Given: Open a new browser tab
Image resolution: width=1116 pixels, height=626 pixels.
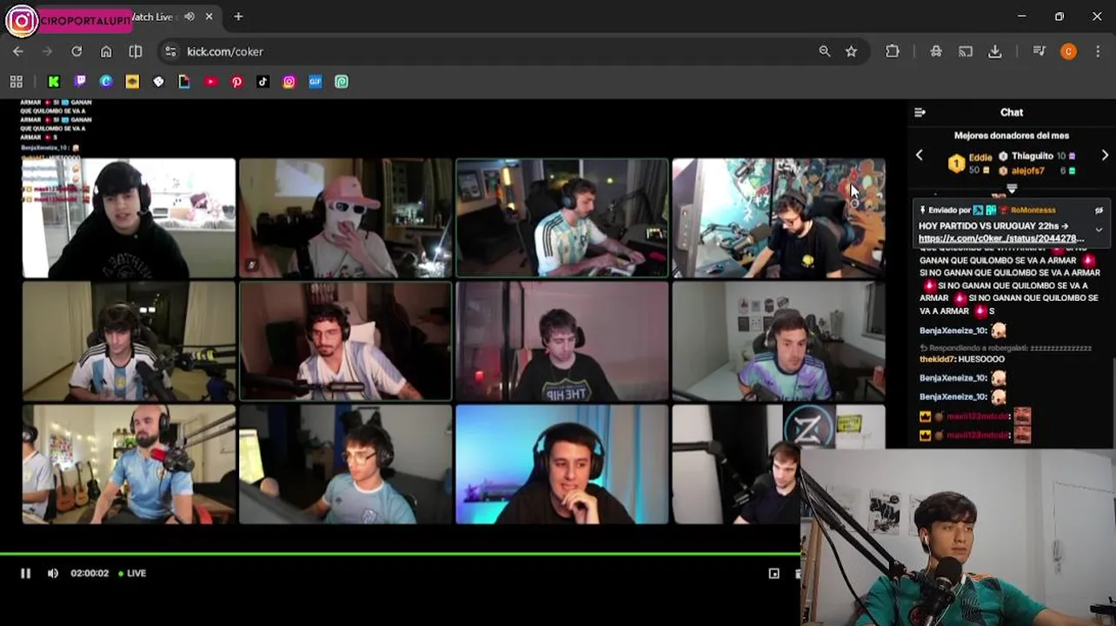Looking at the screenshot, I should point(238,17).
